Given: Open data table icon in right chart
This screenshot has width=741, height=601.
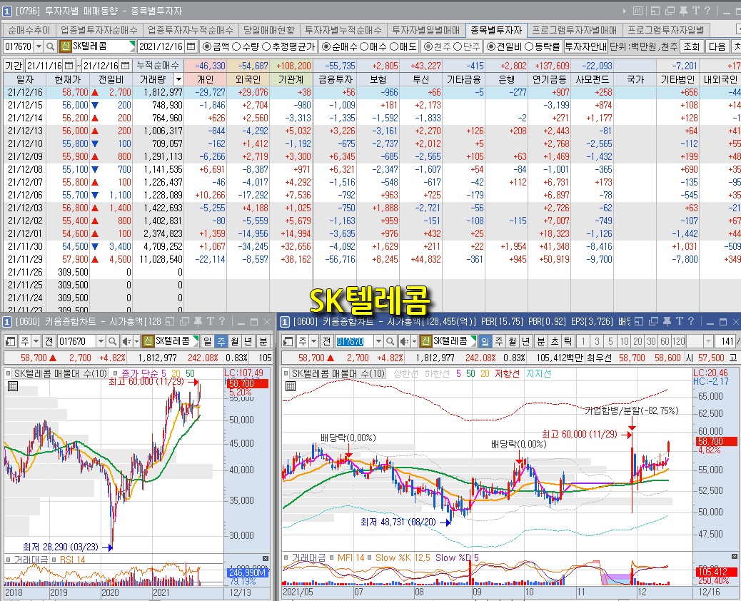Looking at the screenshot, I should click(x=291, y=386).
